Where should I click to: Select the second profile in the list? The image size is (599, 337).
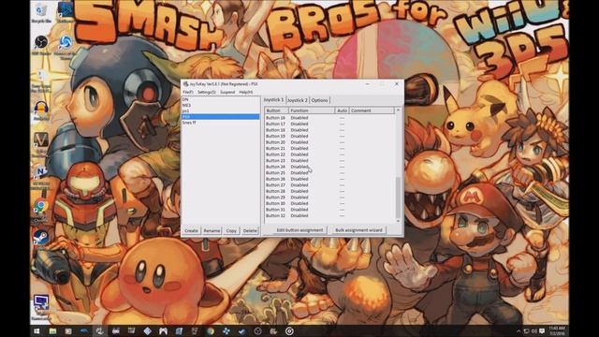coord(220,105)
